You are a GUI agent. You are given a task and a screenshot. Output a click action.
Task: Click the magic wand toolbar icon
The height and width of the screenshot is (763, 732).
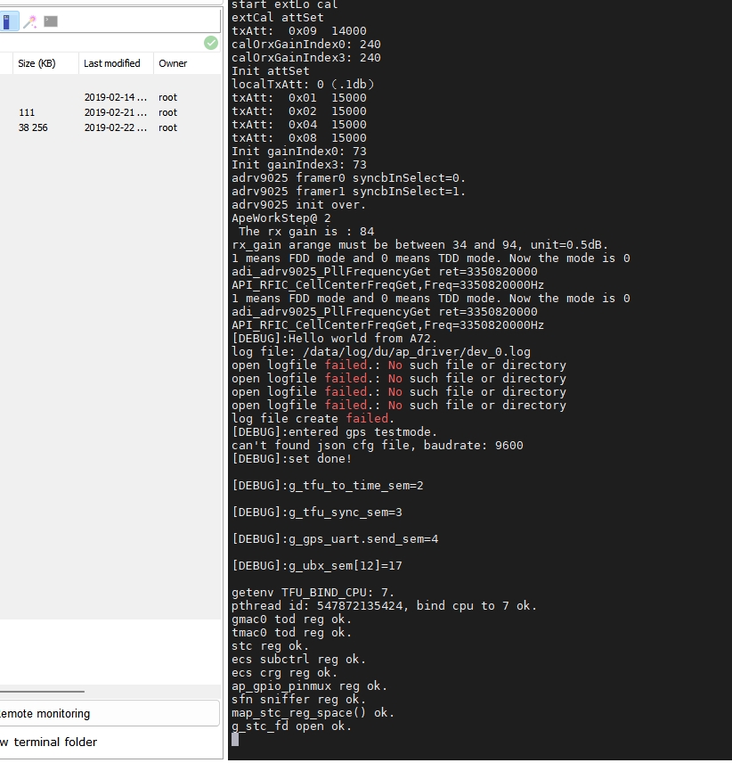[29, 21]
